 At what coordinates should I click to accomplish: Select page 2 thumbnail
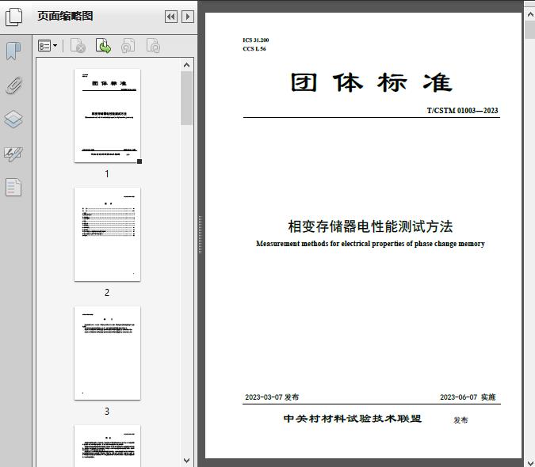(x=108, y=234)
